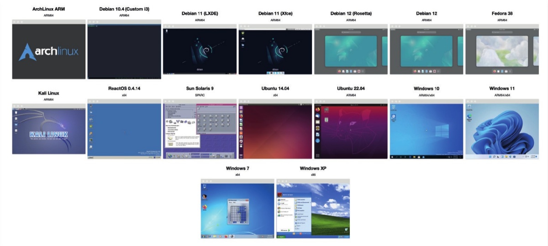
Task: Select the SPARC label under Sun Solaris 9
Action: [x=200, y=95]
